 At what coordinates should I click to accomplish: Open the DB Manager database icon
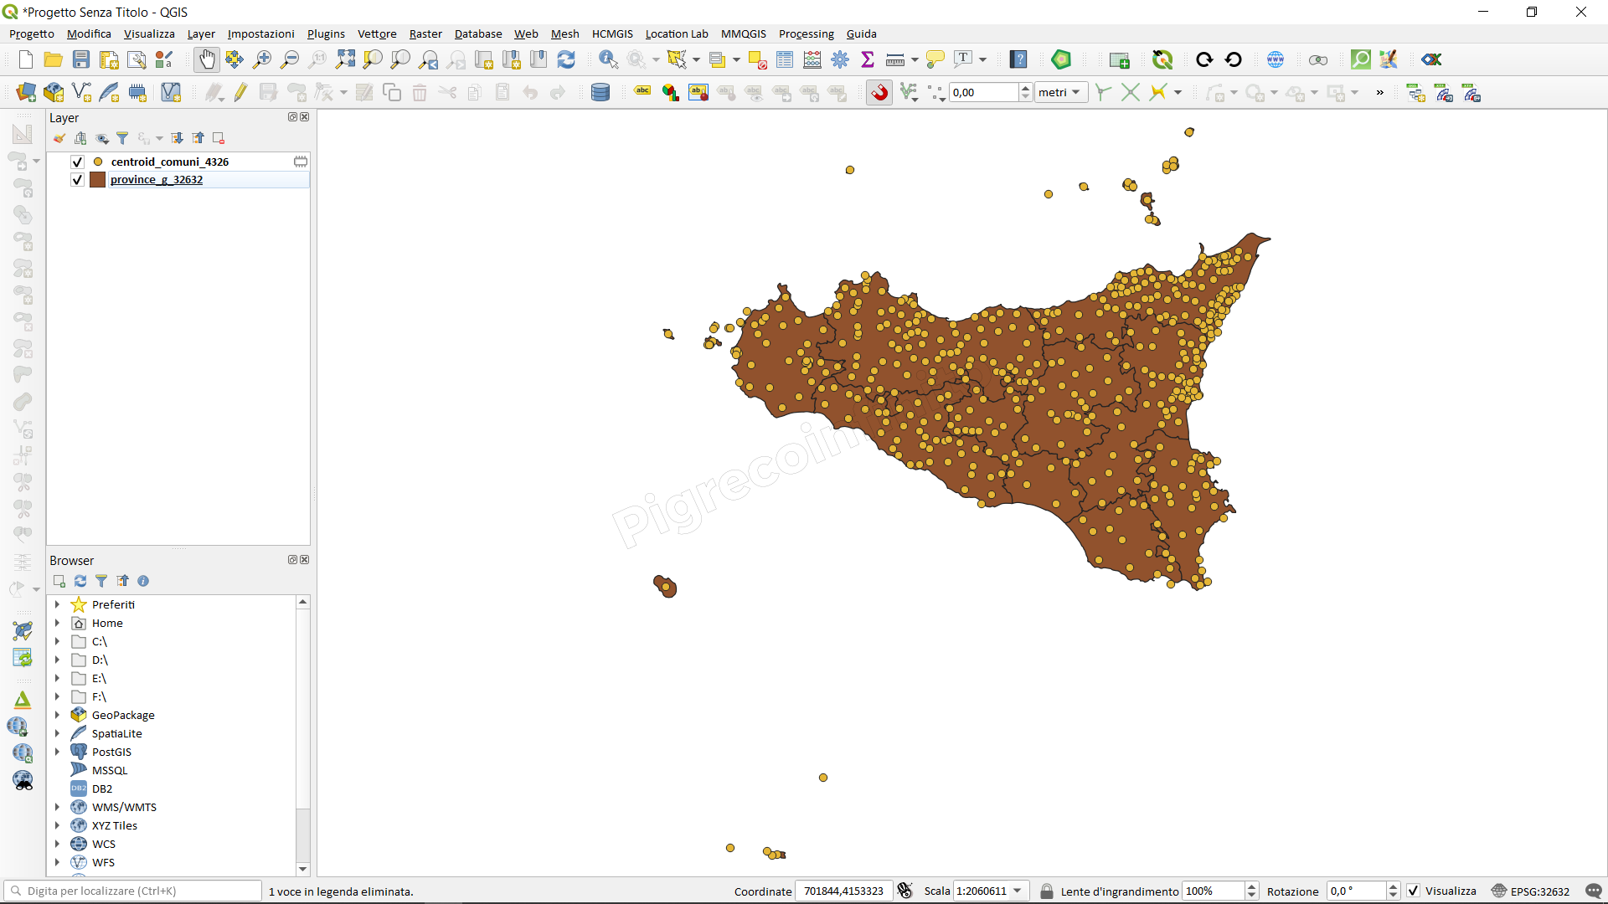600,92
